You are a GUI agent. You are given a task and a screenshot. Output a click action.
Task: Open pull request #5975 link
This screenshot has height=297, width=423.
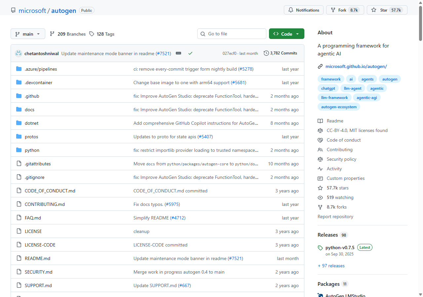pyautogui.click(x=172, y=204)
